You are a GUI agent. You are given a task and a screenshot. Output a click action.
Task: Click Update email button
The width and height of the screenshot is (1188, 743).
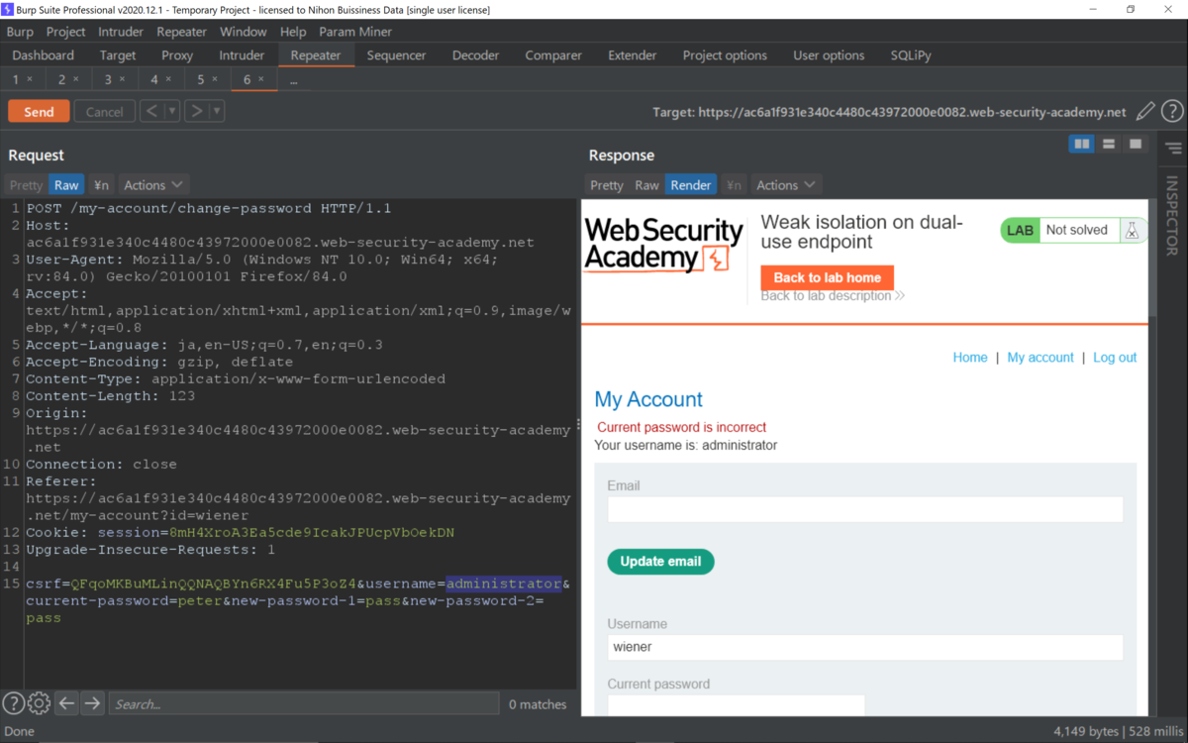[x=660, y=562]
